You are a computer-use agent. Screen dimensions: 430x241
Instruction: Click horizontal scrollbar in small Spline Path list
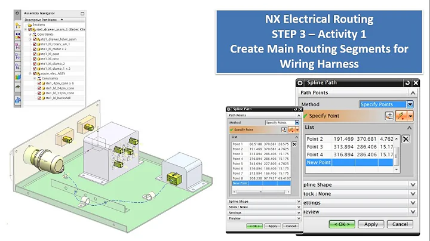(260, 192)
